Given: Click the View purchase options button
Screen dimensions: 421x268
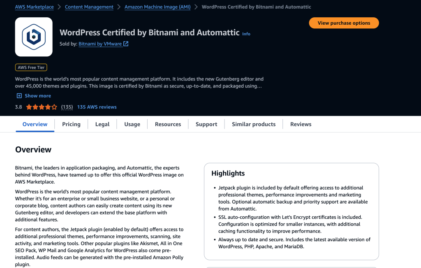Looking at the screenshot, I should tap(344, 23).
